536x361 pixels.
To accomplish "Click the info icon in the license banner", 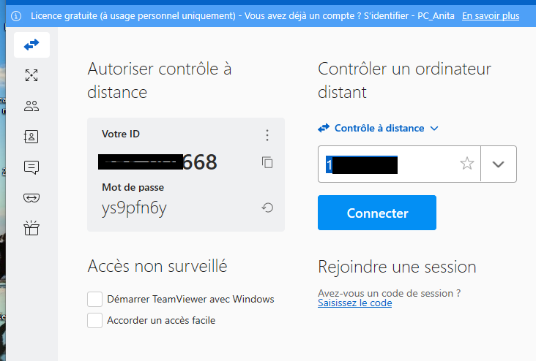I will click(16, 15).
